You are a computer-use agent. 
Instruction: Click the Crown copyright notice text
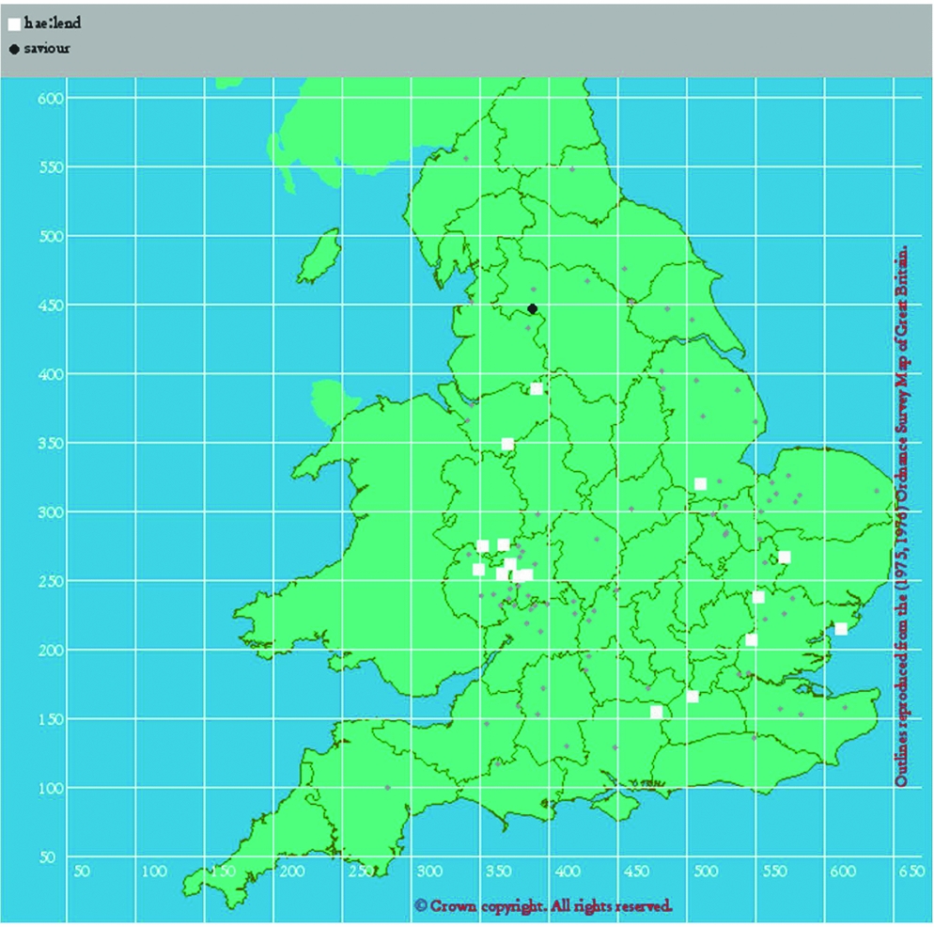click(543, 906)
